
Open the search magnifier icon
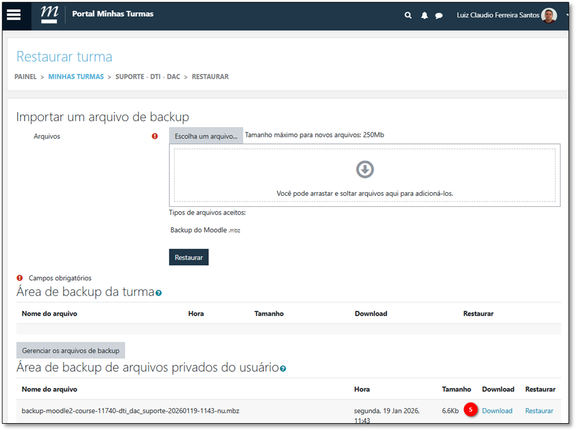click(408, 16)
